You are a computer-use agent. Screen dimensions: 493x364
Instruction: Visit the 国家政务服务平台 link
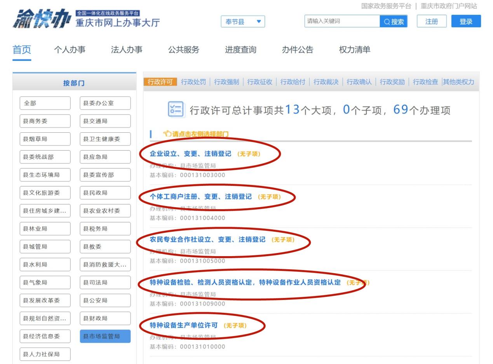coord(386,6)
